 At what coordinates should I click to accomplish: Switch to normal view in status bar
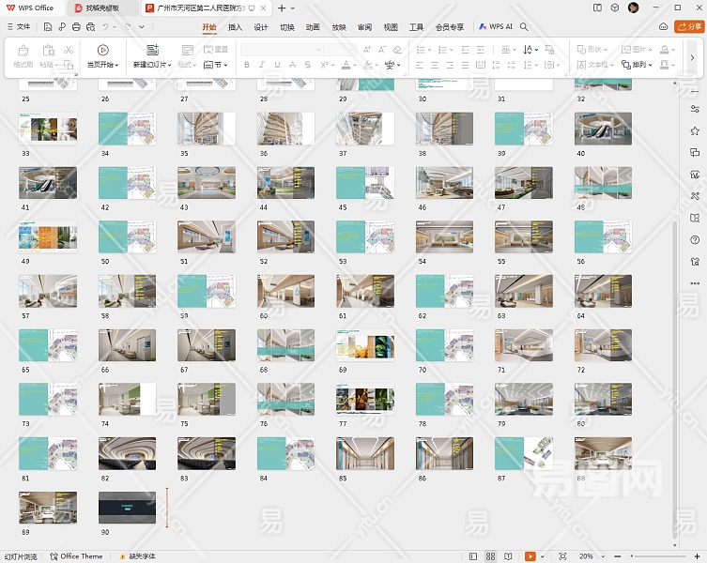point(471,556)
